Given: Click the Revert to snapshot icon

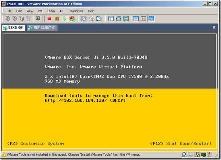Looking at the screenshot, I should click(91, 19).
